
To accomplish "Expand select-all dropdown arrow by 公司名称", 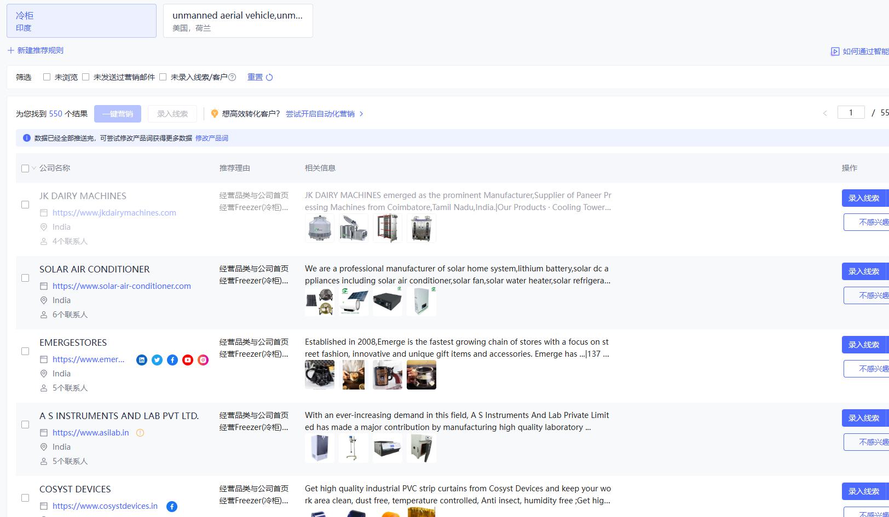I will click(x=34, y=168).
